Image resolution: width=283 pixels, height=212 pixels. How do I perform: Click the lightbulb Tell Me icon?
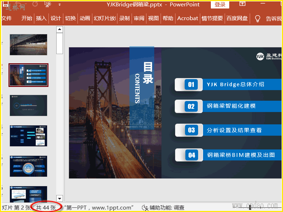[x=258, y=18]
